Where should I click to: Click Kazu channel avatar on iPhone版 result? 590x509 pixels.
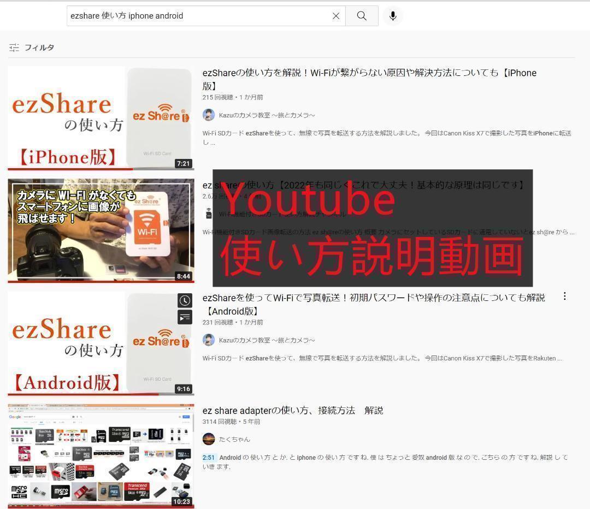click(x=209, y=115)
